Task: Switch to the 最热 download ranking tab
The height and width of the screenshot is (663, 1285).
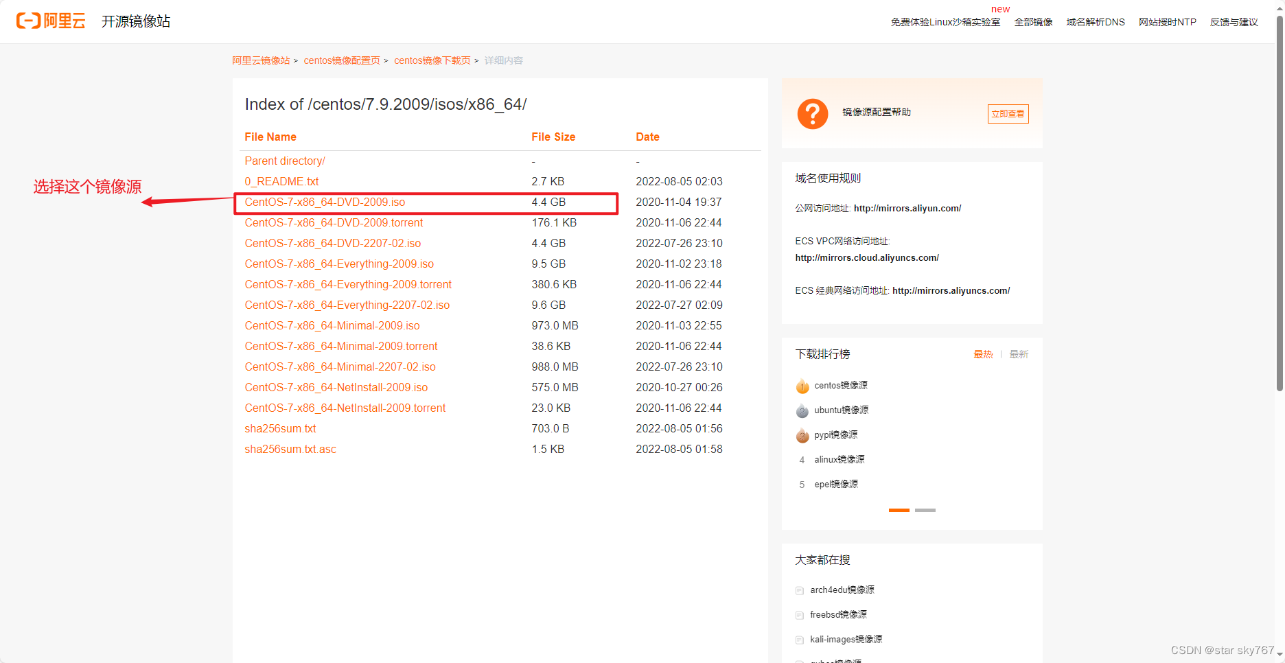Action: pyautogui.click(x=983, y=354)
